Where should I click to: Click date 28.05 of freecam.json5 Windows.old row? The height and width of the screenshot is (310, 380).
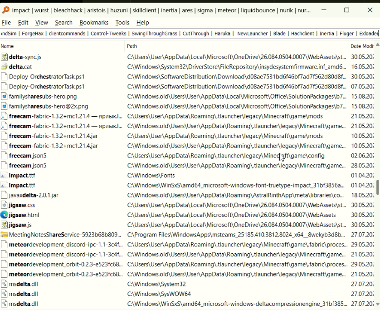tap(362, 166)
